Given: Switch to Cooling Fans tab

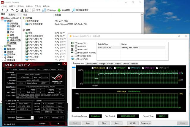Looking at the screenshot, I should coord(91,64).
